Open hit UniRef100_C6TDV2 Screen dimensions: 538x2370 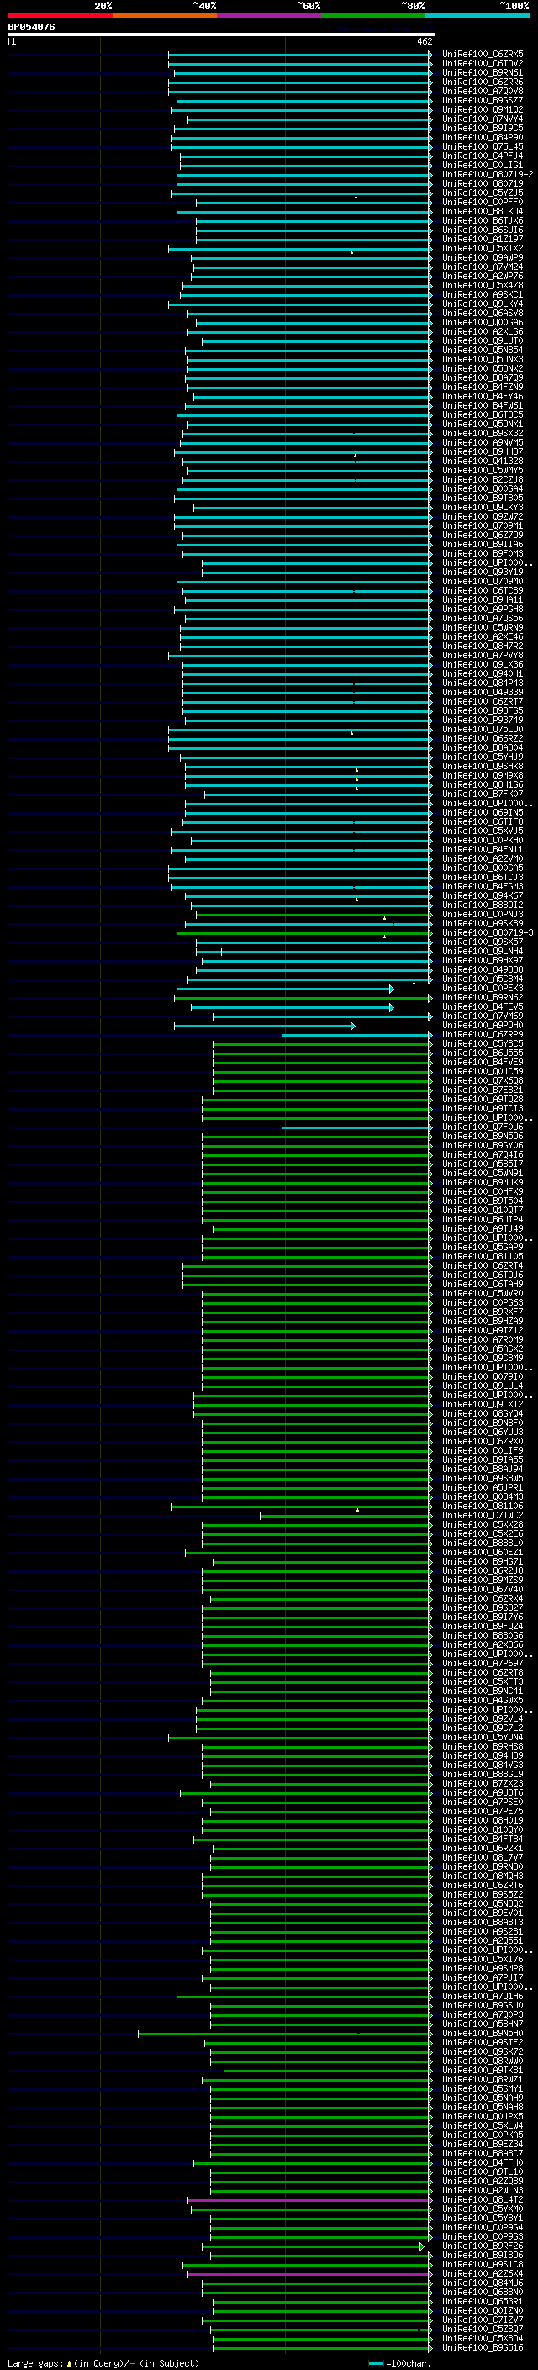tap(483, 64)
